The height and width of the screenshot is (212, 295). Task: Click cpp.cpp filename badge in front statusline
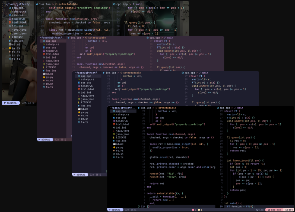coord(274,210)
